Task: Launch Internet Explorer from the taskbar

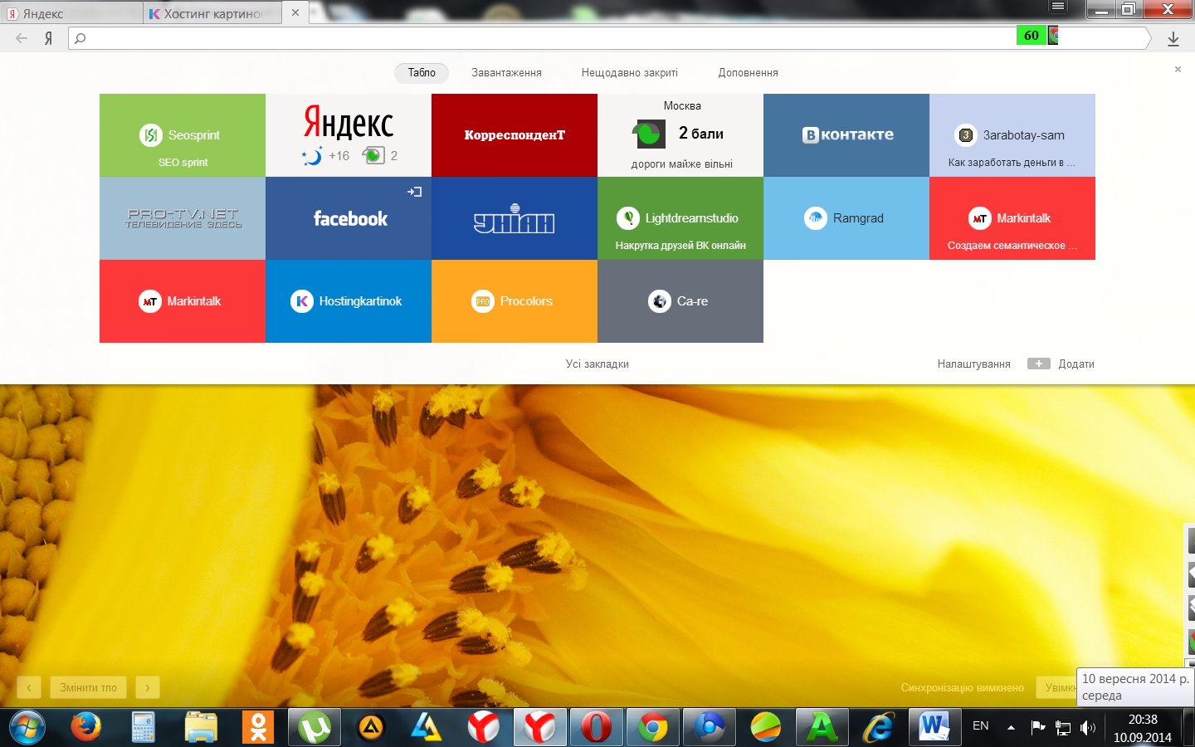Action: [x=878, y=728]
